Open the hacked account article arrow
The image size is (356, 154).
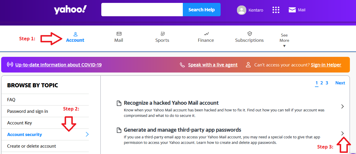coord(343,106)
